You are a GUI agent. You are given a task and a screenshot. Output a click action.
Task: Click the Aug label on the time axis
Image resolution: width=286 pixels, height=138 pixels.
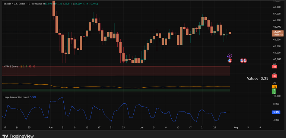pos(236,128)
